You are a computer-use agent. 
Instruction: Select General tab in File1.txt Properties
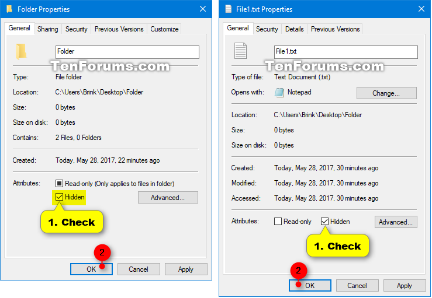pyautogui.click(x=238, y=28)
